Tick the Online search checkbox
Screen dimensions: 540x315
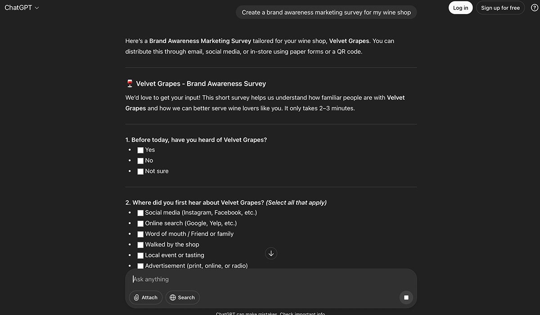point(140,224)
